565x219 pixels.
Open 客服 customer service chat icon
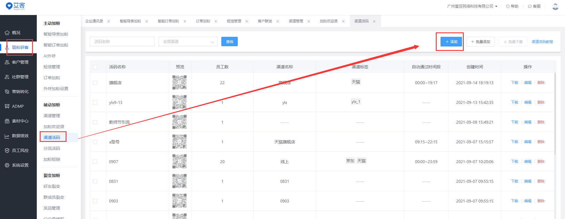[x=530, y=6]
